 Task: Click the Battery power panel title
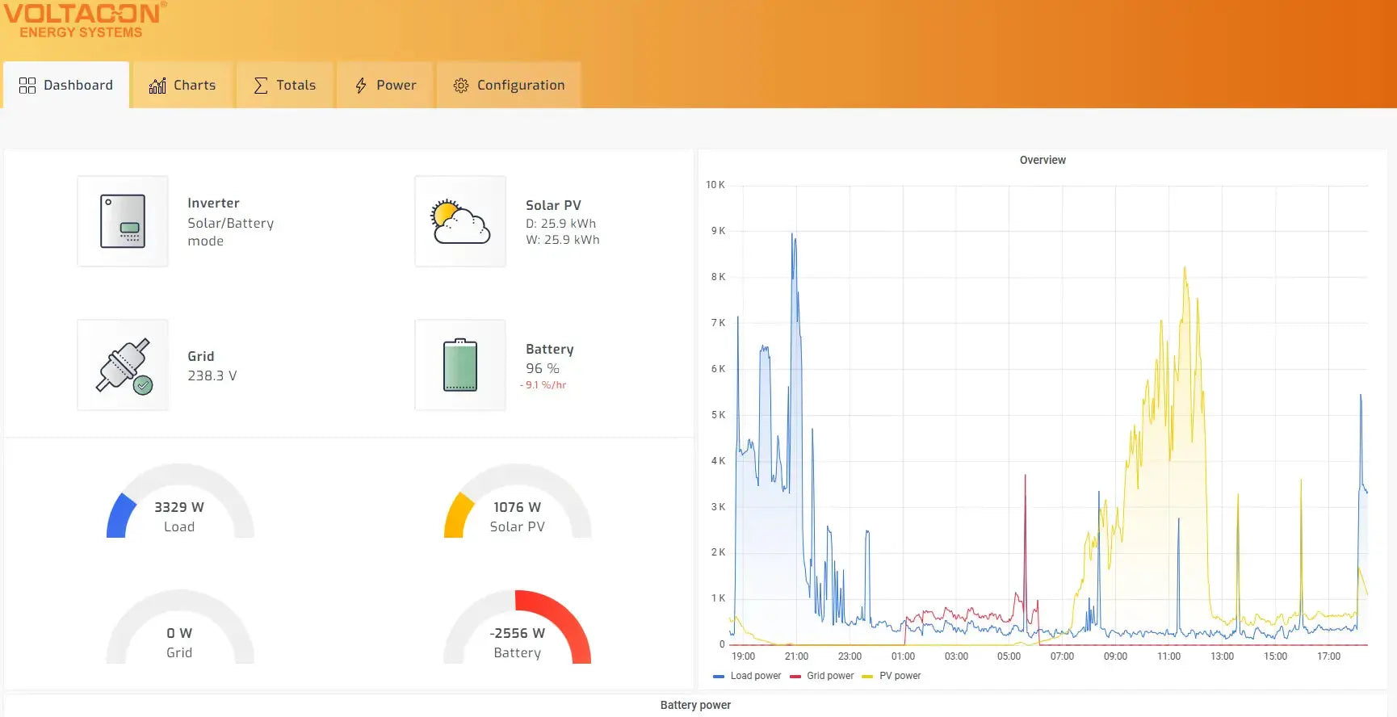(695, 705)
